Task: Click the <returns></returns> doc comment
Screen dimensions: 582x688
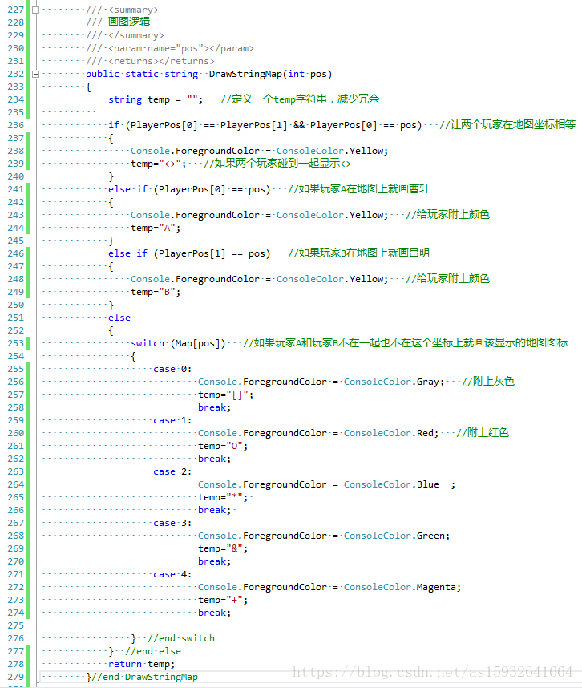Action: click(161, 61)
